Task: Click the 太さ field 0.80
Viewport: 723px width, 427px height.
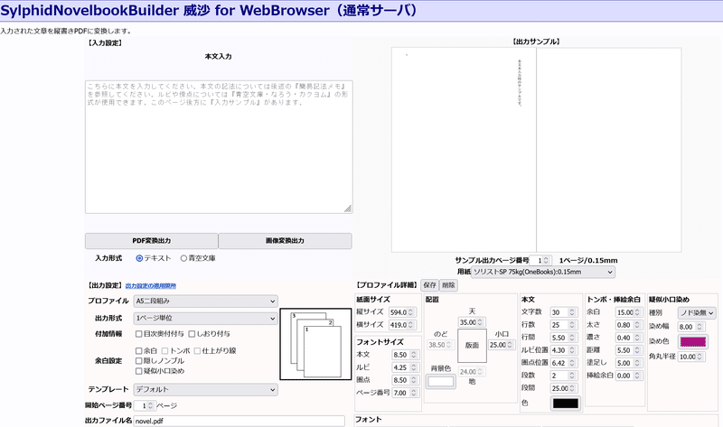Action: tap(629, 325)
